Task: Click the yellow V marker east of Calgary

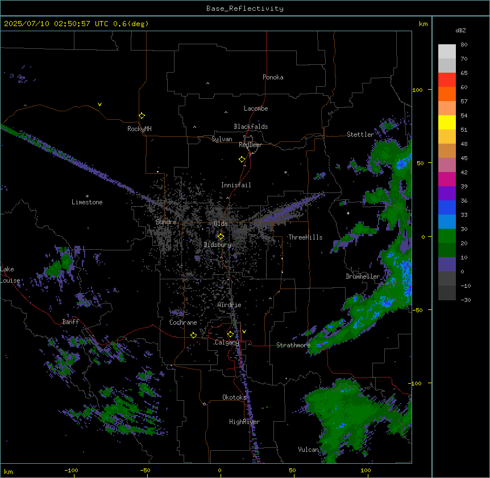Action: pos(244,332)
